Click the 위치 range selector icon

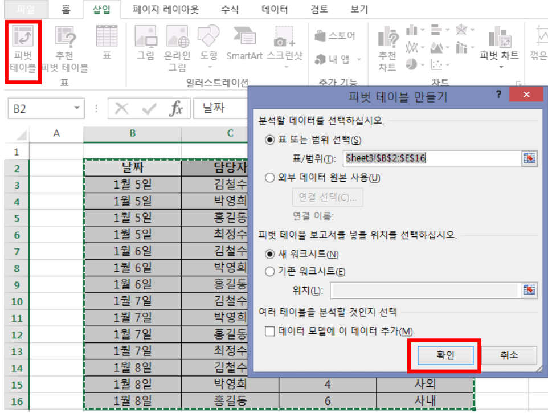click(x=529, y=290)
